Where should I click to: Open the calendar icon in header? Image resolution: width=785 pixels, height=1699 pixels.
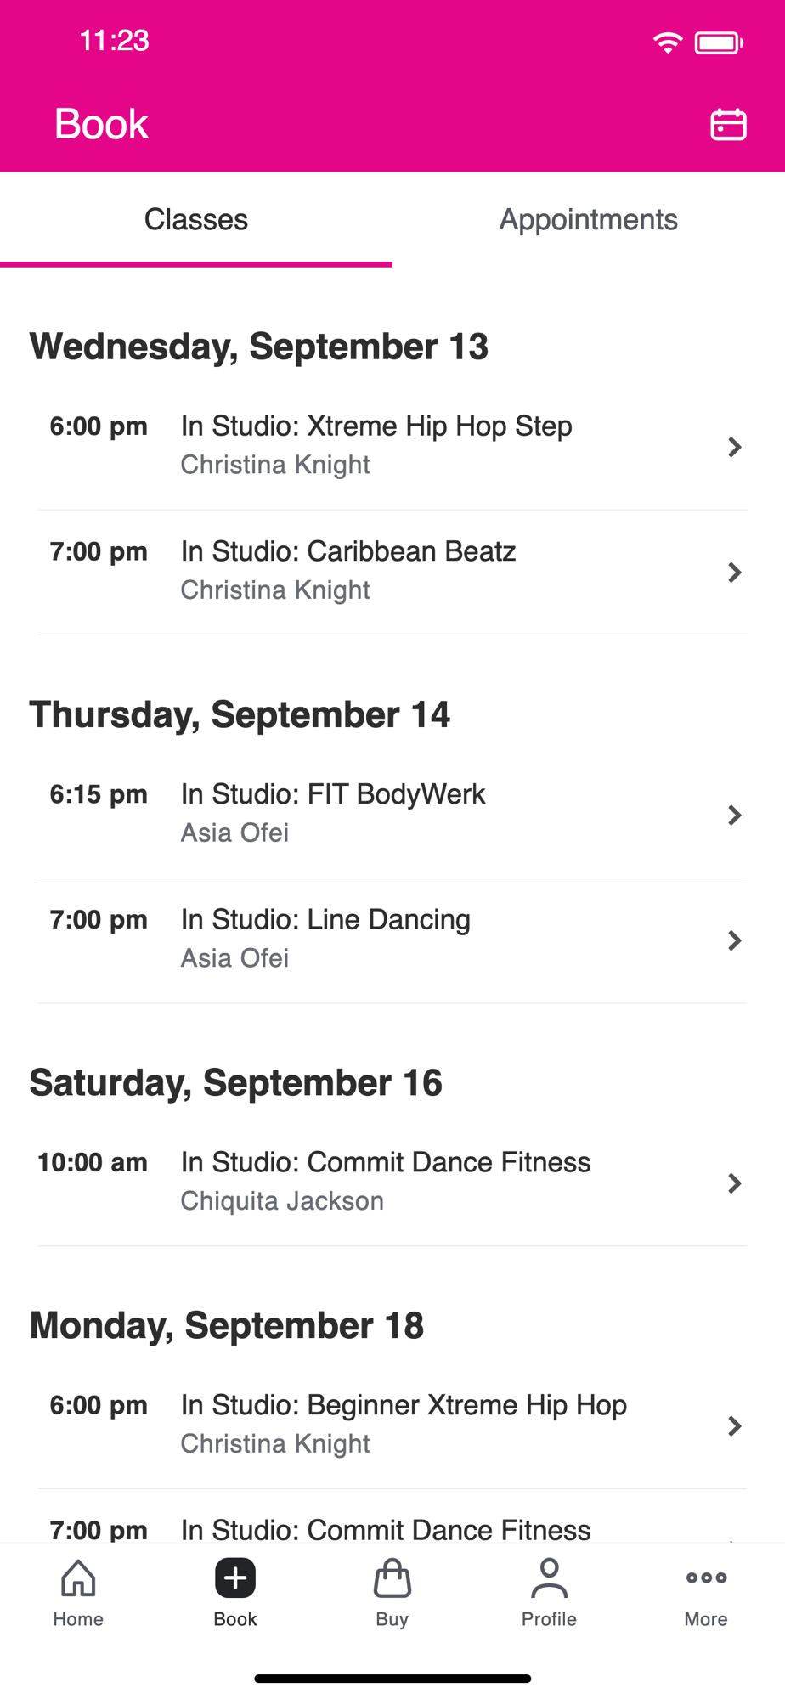click(x=728, y=124)
